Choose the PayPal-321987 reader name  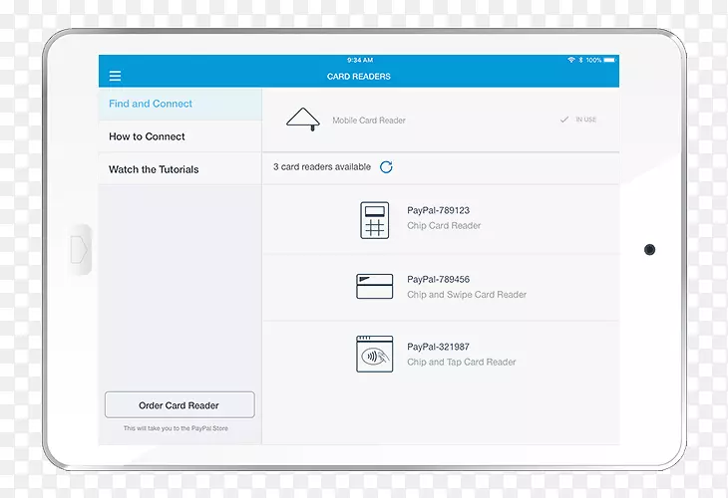pyautogui.click(x=438, y=348)
